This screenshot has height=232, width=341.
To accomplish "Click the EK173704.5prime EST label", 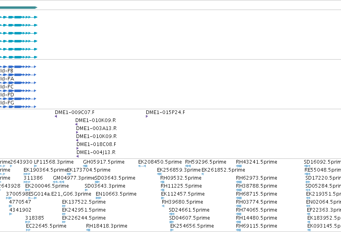I will [x=89, y=170].
